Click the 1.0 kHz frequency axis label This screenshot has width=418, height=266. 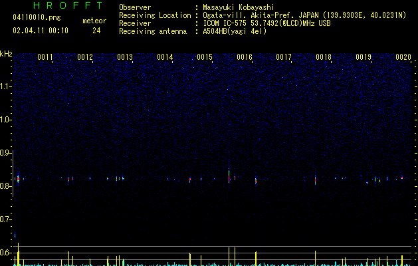(5, 120)
